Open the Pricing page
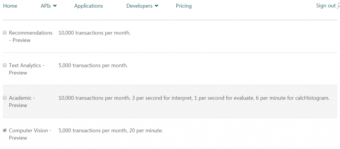 pos(184,6)
